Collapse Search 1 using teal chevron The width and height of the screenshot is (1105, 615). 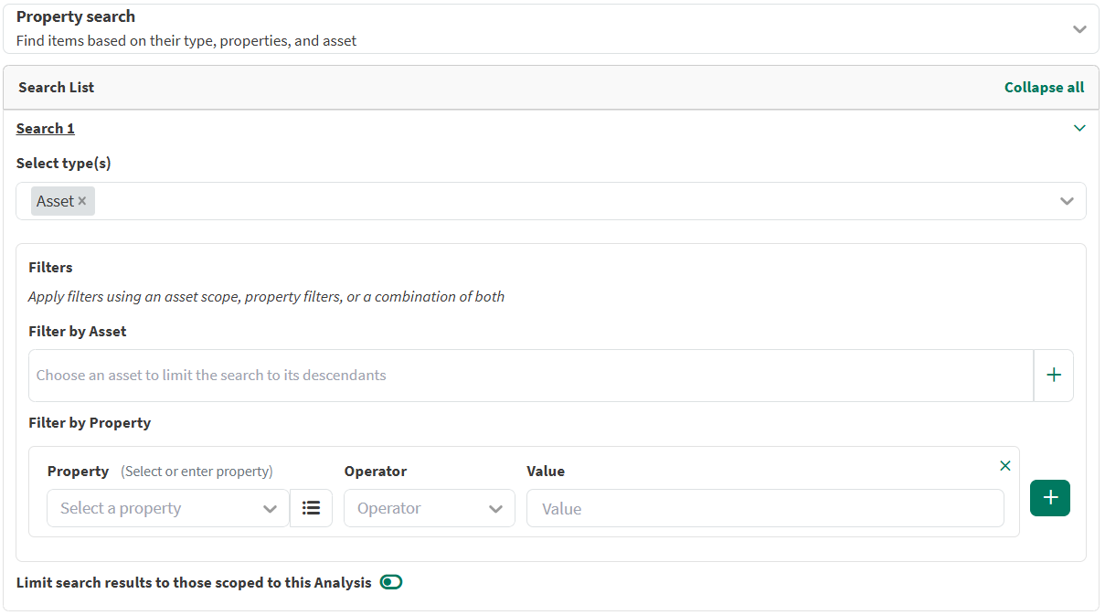(x=1079, y=128)
